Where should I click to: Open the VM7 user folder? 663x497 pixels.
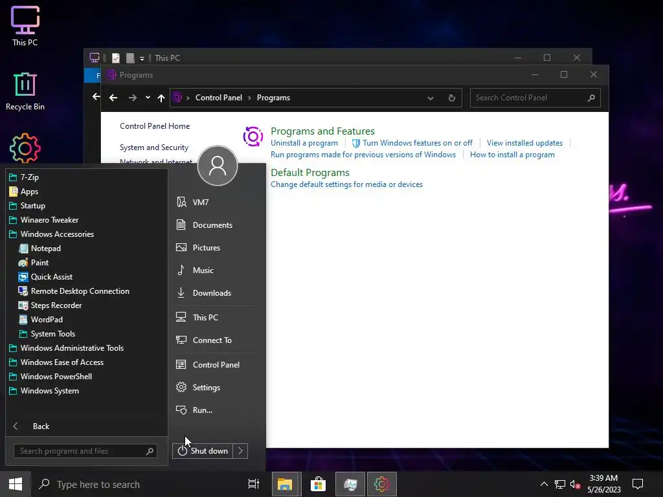coord(192,203)
